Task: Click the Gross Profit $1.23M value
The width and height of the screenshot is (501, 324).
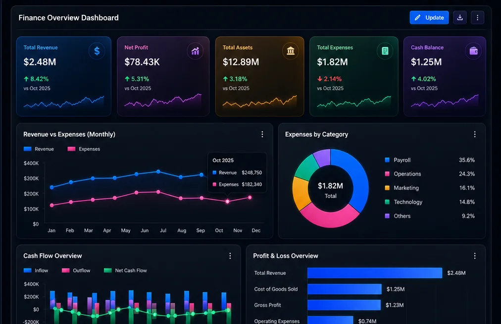Action: 395,305
